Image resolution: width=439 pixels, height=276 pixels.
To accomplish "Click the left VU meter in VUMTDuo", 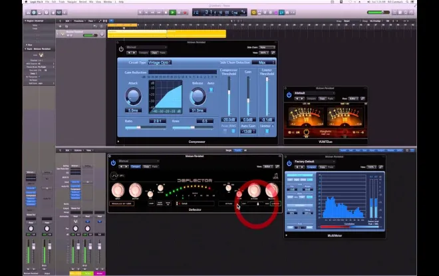I will [x=305, y=117].
